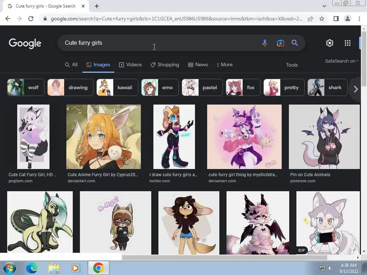Filter results by drawing chip
This screenshot has height=275, width=367.
[70, 87]
